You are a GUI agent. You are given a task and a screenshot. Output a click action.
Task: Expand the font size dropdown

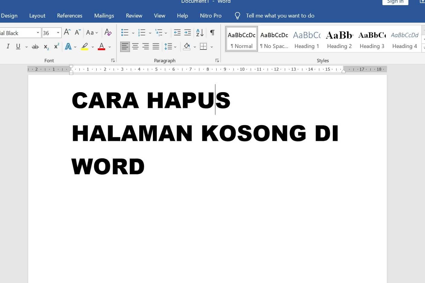[58, 33]
